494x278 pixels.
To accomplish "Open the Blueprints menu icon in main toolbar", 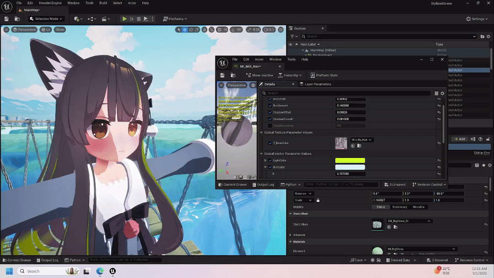I will tap(91, 19).
